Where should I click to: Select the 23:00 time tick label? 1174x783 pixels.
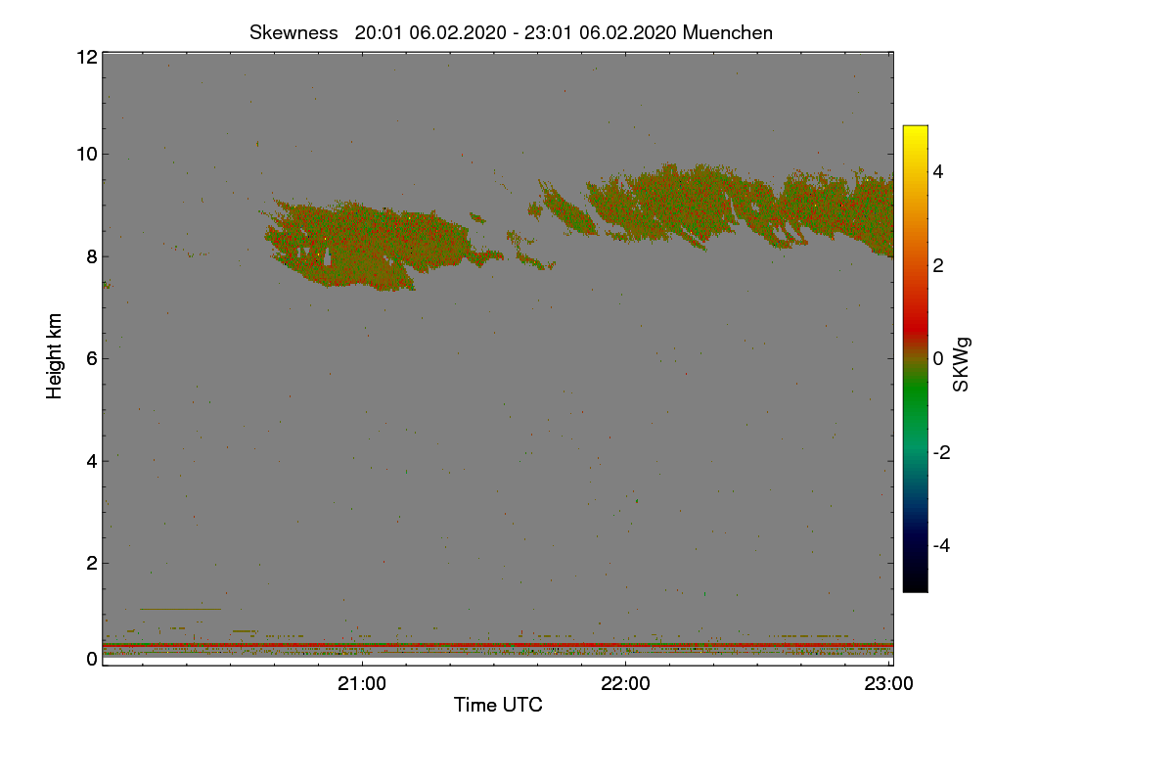[888, 682]
